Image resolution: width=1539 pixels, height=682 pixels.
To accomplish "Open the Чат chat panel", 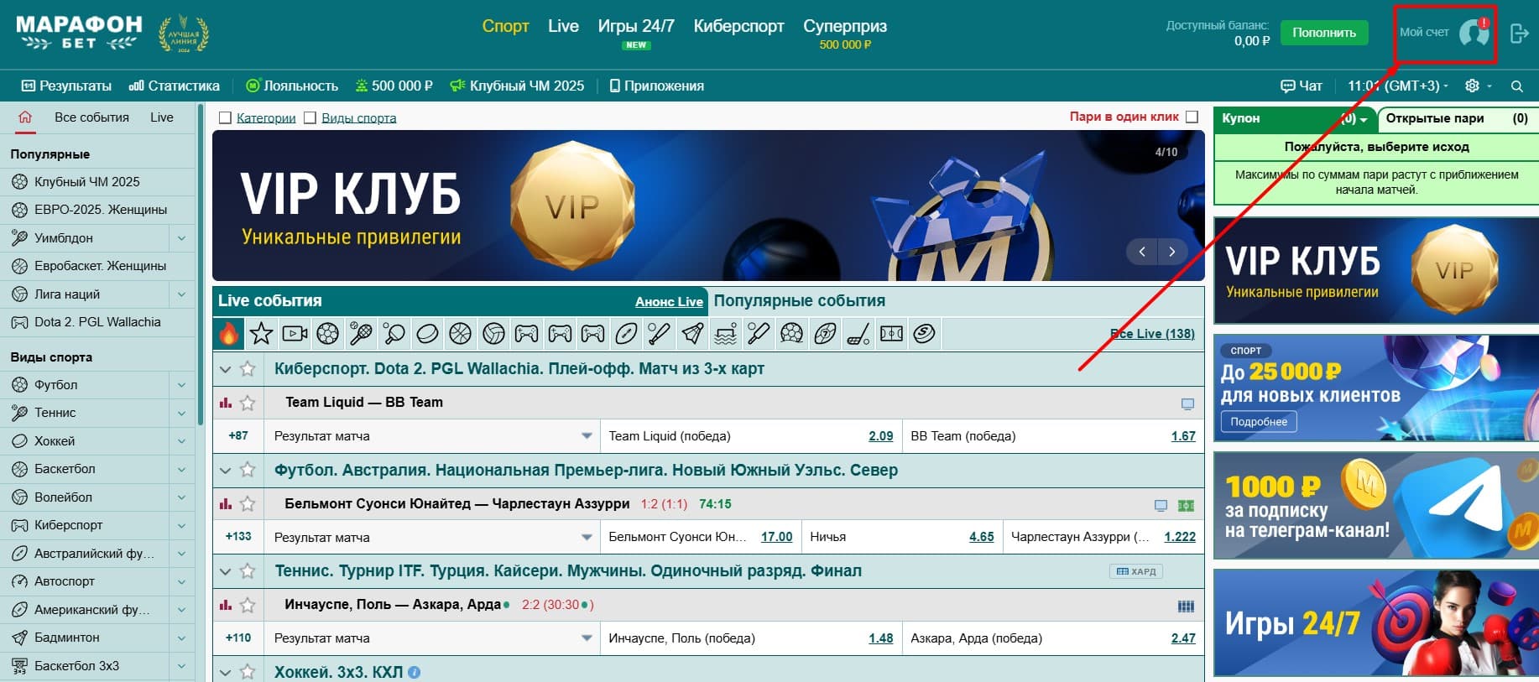I will [1301, 86].
